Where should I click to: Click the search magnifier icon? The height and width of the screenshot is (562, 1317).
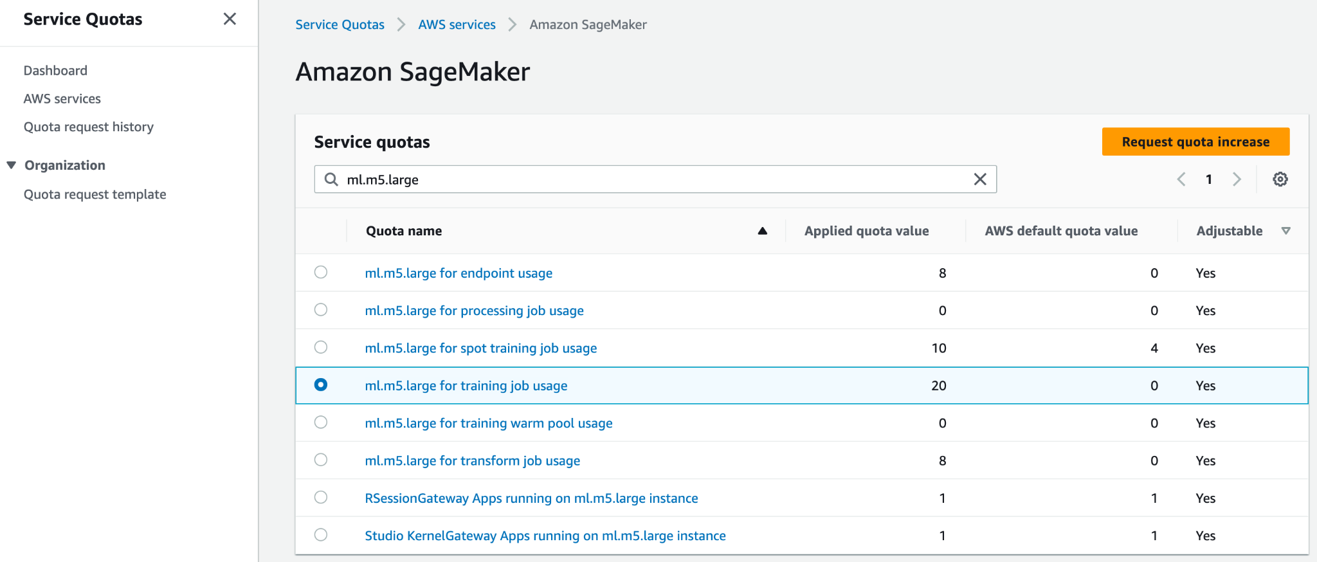331,179
